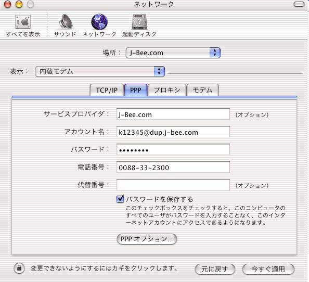Screen dimensions: 309x282
Task: Click the アカウント名 account name field
Action: (x=173, y=132)
